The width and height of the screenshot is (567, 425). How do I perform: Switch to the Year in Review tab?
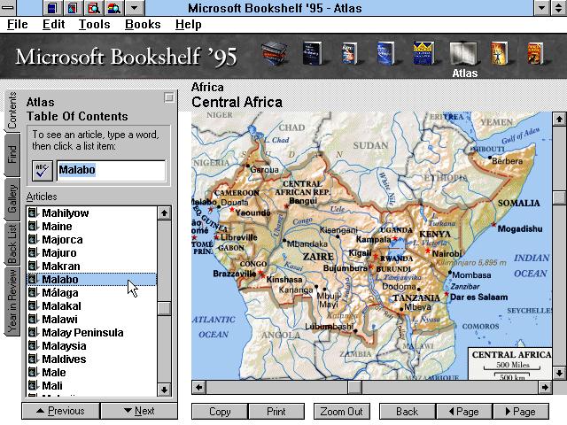pos(12,301)
